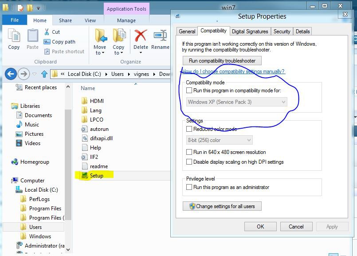Enable Run this program in compatibility mode

(189, 91)
